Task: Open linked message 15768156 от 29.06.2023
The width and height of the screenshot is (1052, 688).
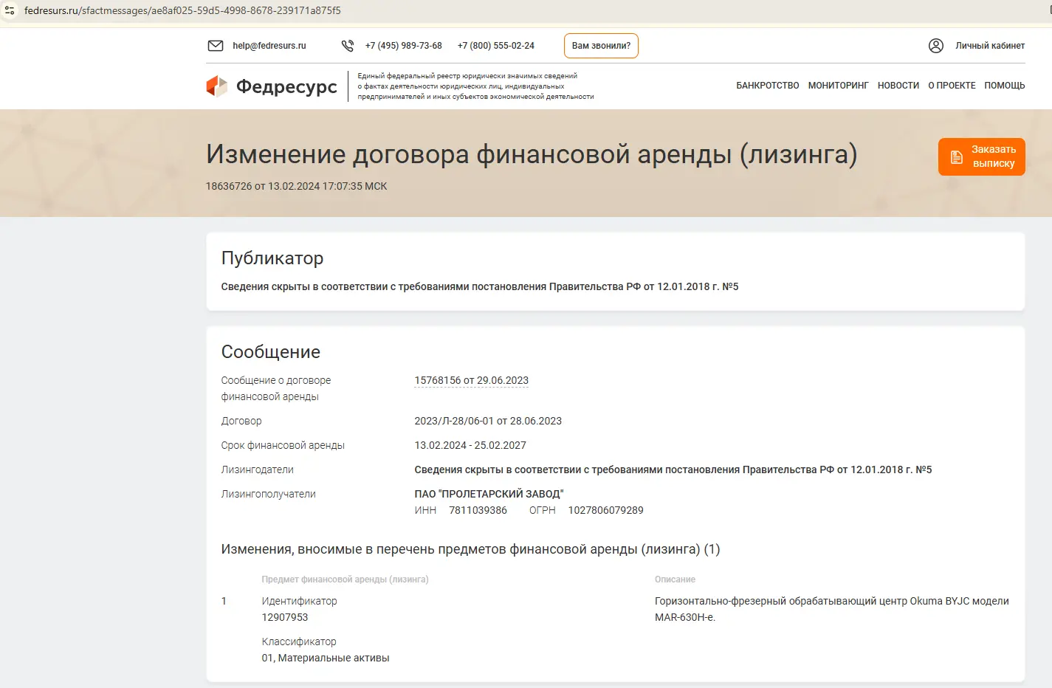Action: pos(472,381)
